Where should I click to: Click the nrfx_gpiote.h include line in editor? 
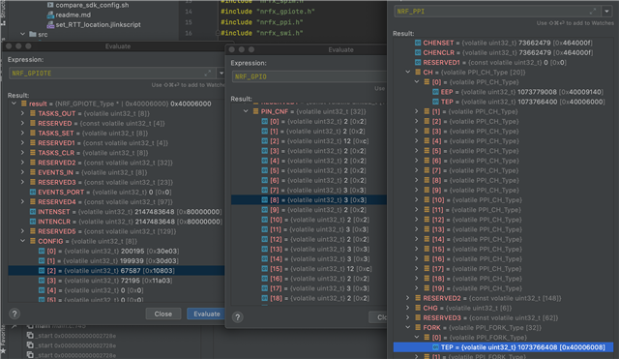pos(267,12)
